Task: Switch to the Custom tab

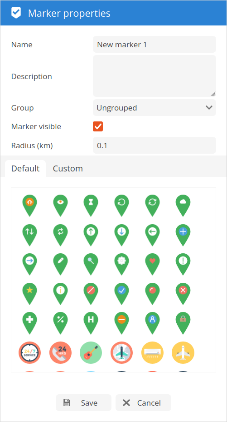Action: [x=68, y=168]
